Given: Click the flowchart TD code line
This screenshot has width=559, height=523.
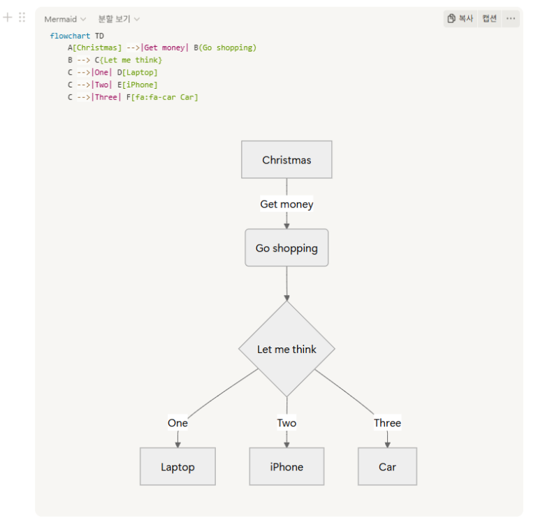Looking at the screenshot, I should tap(77, 36).
